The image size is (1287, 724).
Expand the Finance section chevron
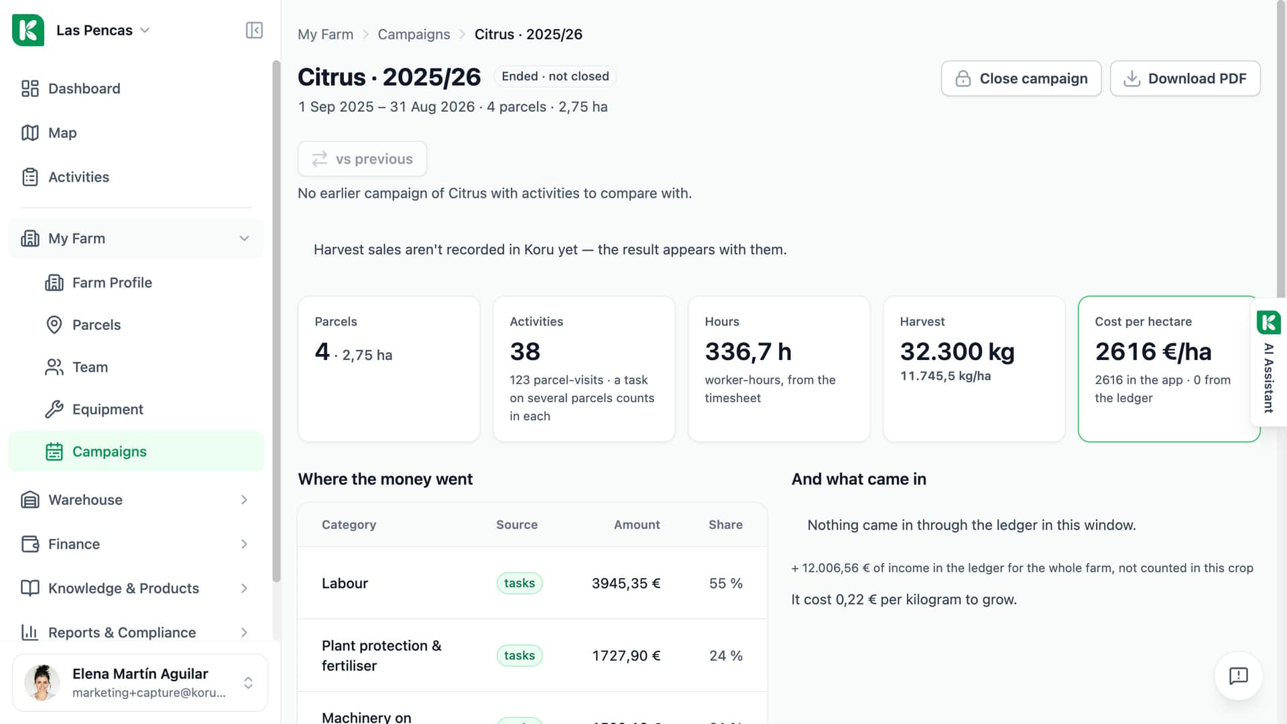(x=245, y=544)
